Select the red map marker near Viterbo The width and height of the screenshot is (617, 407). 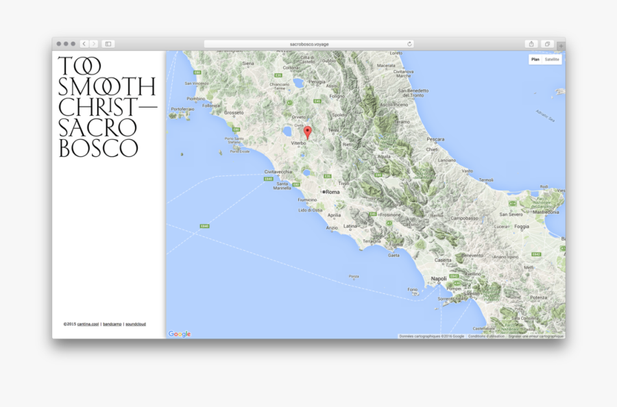pos(308,132)
